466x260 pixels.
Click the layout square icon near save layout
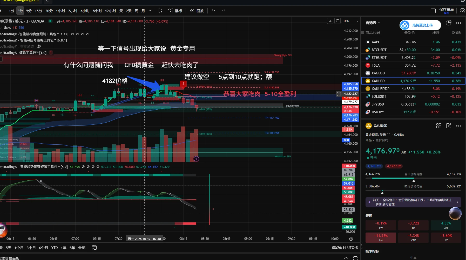pos(433,11)
